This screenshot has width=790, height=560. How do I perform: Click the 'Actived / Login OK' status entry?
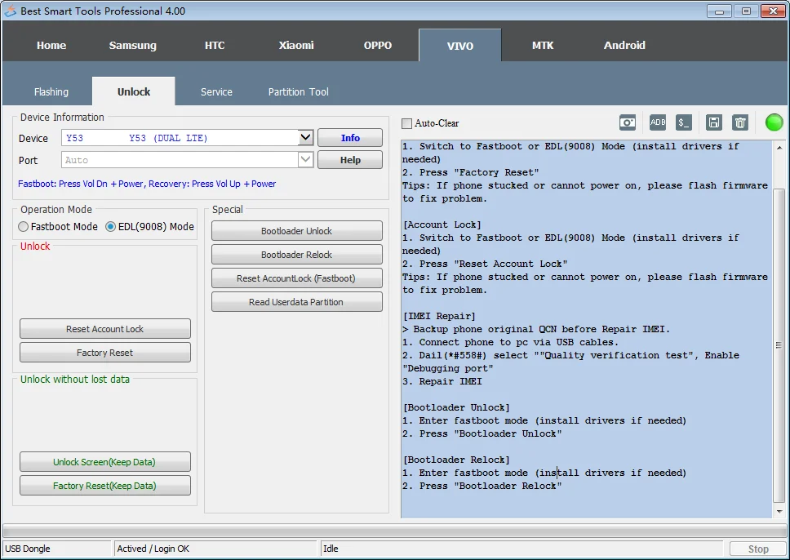pos(153,549)
